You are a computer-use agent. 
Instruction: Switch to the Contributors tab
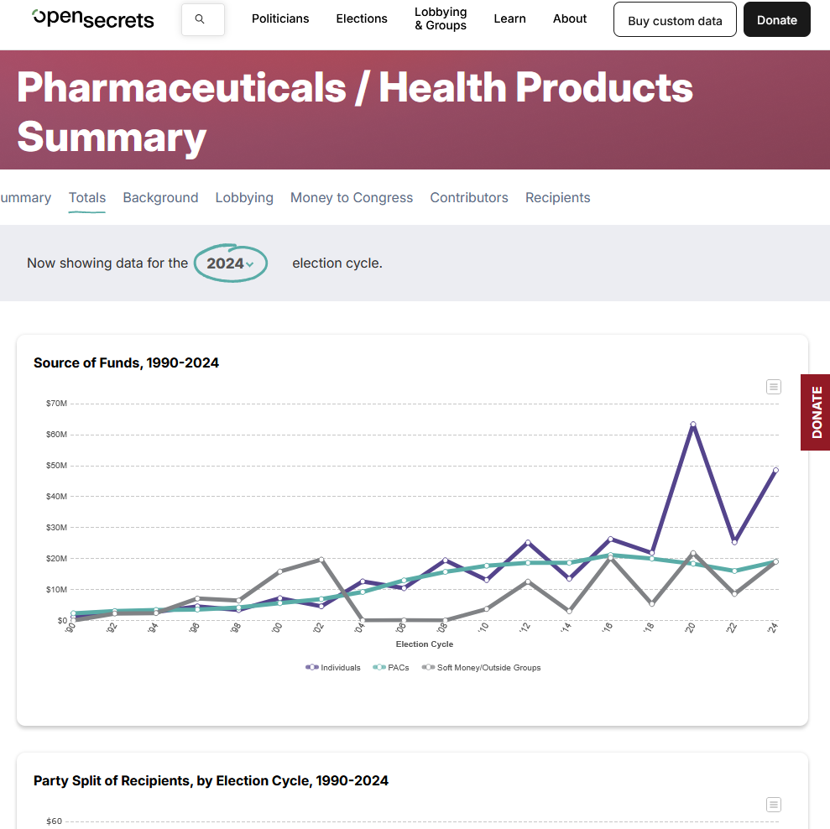point(469,198)
